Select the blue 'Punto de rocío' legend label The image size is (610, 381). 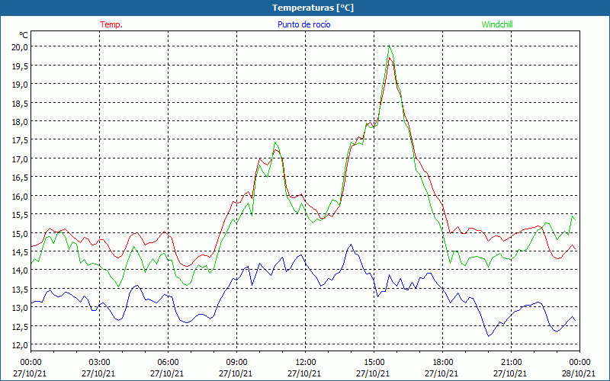pyautogui.click(x=303, y=24)
